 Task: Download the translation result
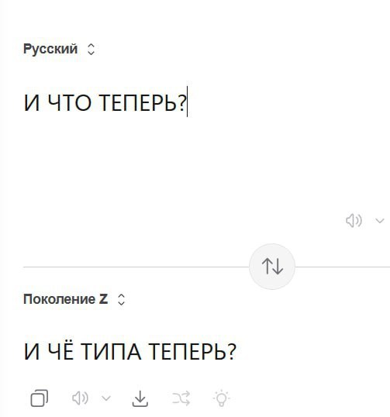[x=140, y=398]
